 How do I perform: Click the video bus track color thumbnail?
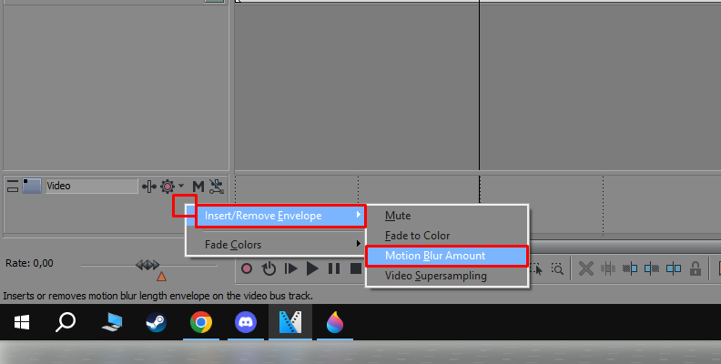(32, 186)
